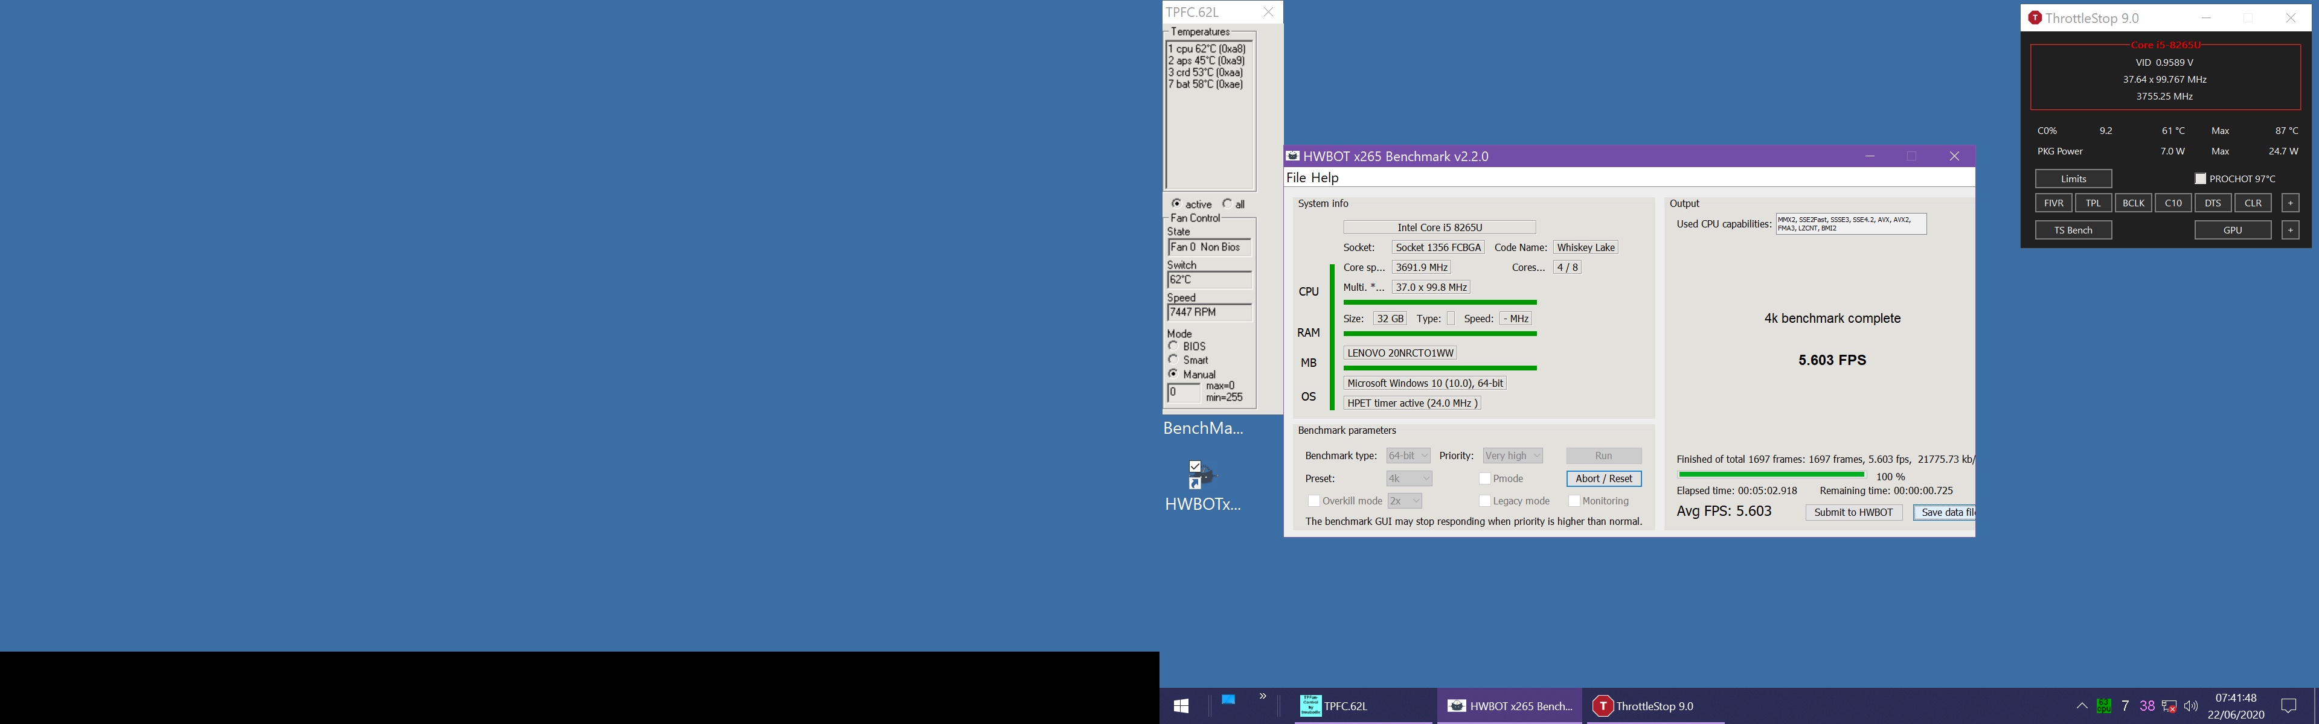Select Smart fan mode in TPFC
Viewport: 2319px width, 724px height.
[1173, 360]
